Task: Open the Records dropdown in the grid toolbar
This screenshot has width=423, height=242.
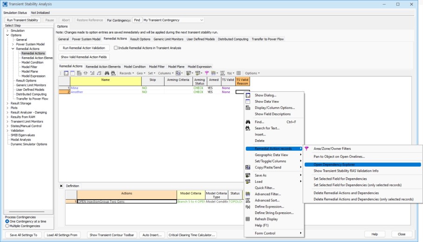Action: [x=126, y=73]
